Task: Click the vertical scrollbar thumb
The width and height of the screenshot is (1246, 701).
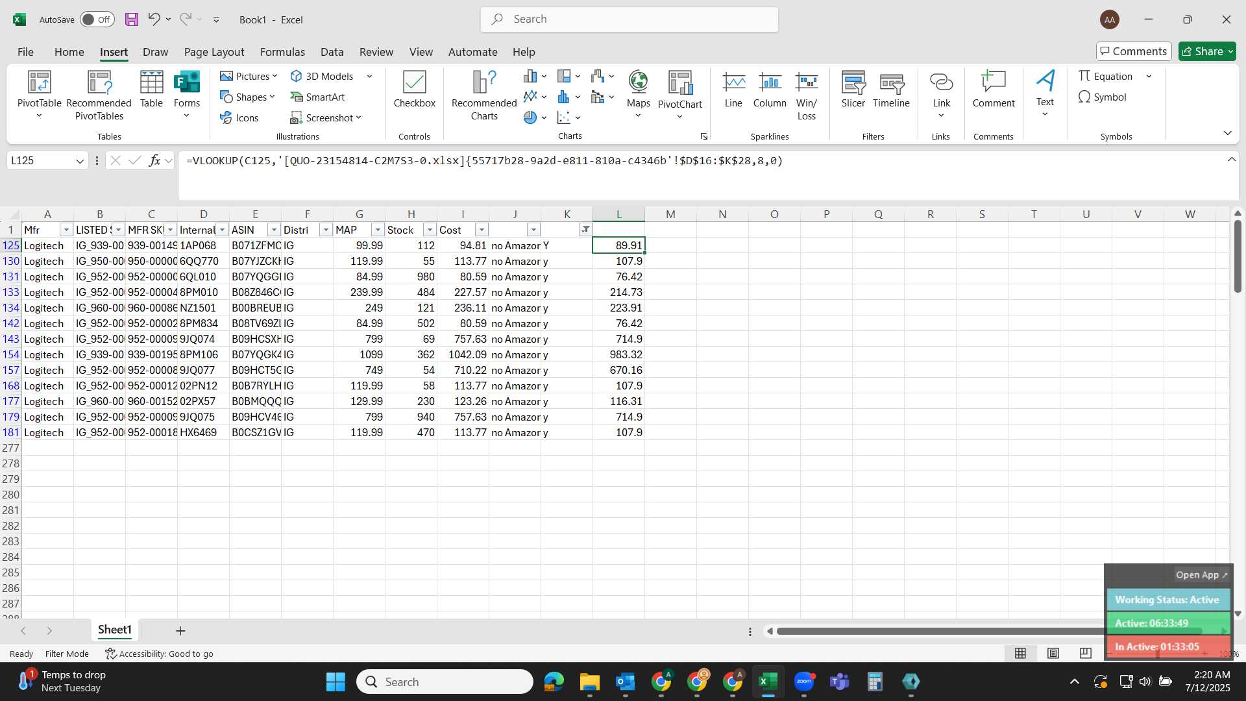Action: tap(1238, 256)
